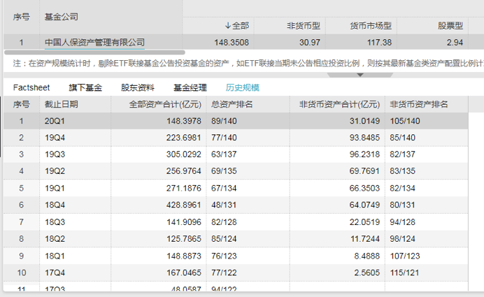
Task: Click non-monetary rank cell 94/128
Action: tap(402, 222)
